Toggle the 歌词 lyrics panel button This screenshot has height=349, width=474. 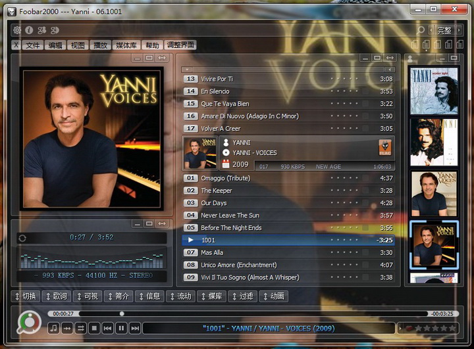coord(56,296)
